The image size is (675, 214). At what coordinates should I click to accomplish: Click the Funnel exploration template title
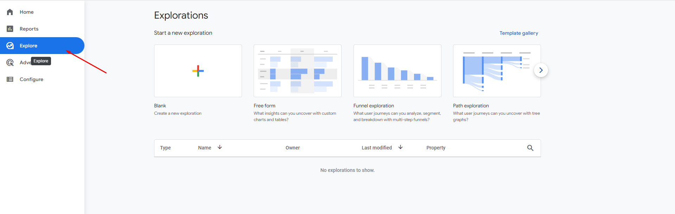[x=374, y=106]
